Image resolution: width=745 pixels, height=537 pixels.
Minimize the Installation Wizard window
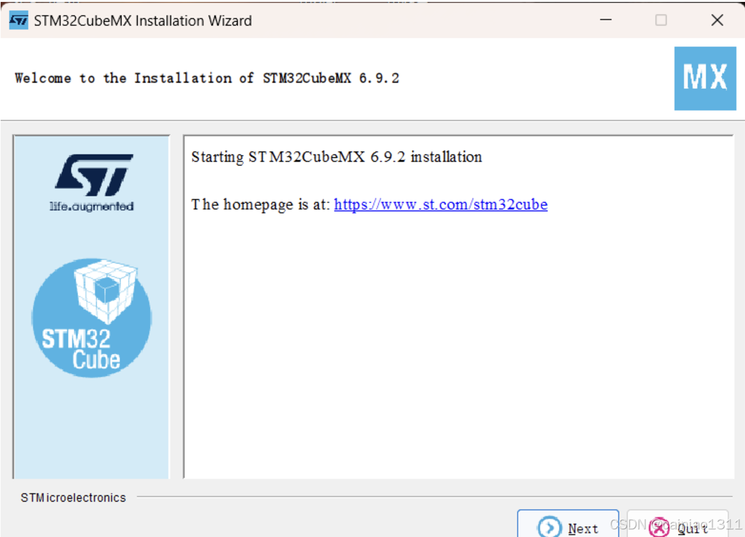pos(606,20)
